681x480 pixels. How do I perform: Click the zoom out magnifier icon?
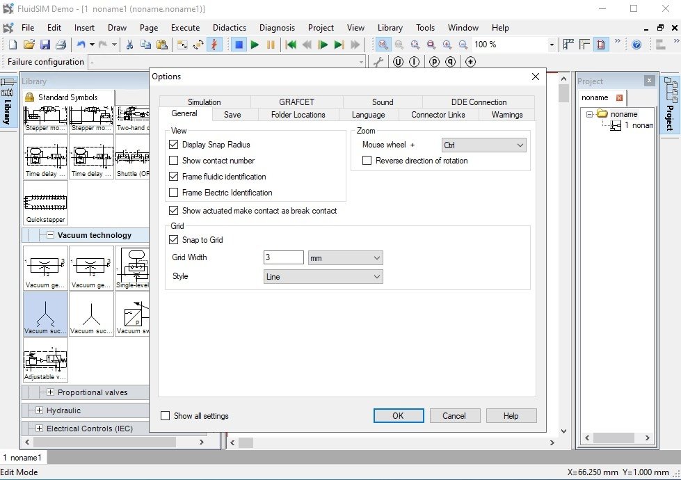tap(463, 45)
